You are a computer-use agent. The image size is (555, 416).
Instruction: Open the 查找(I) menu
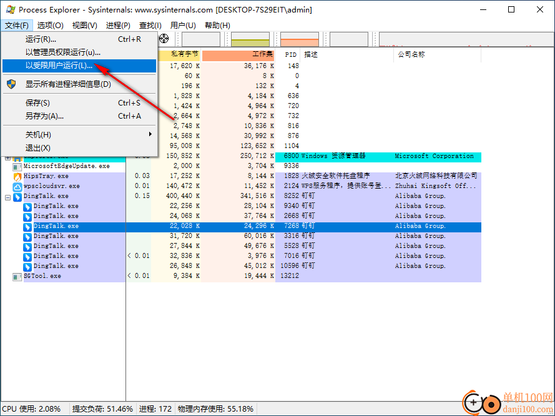pos(150,26)
